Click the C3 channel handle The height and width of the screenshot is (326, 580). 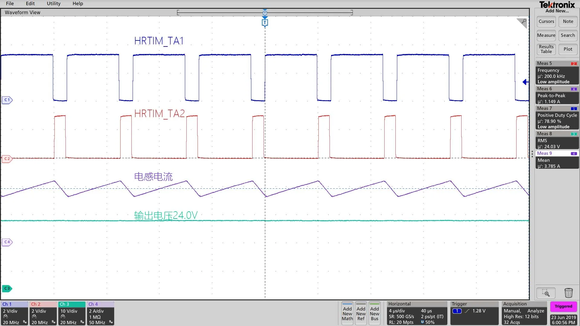pyautogui.click(x=7, y=289)
